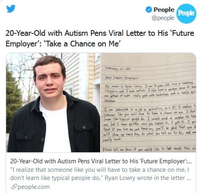The image size is (200, 193).
Task: Click the letter paragraph starting 'I am interested'
Action: (150, 123)
